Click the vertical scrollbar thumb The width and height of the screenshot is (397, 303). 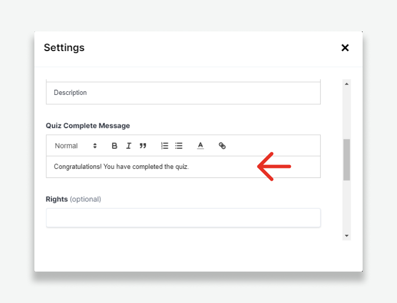(346, 160)
